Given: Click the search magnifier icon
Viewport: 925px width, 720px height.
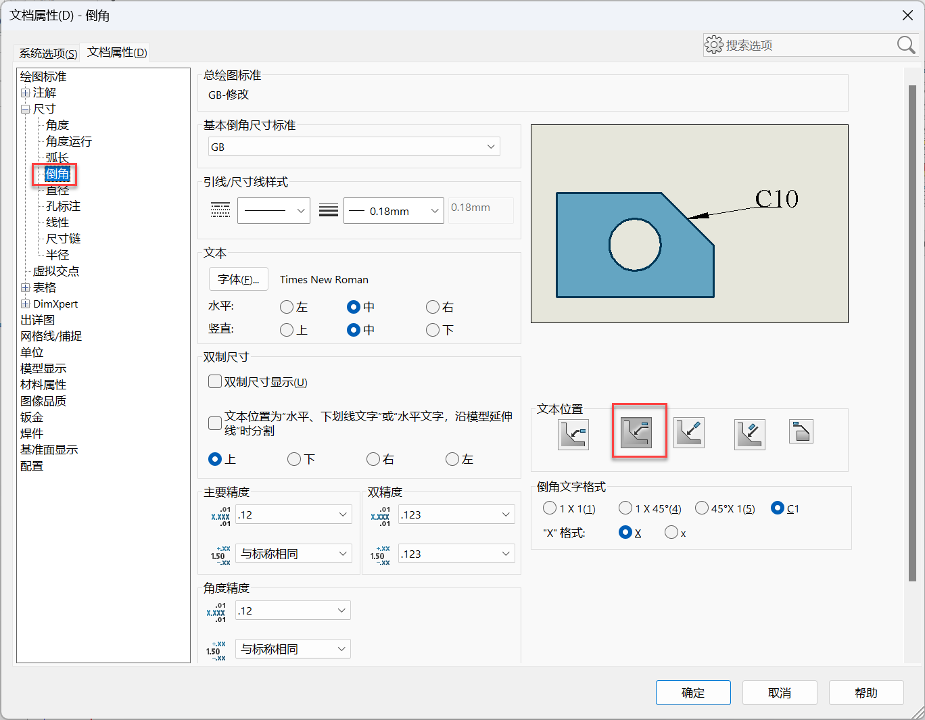Looking at the screenshot, I should (905, 45).
